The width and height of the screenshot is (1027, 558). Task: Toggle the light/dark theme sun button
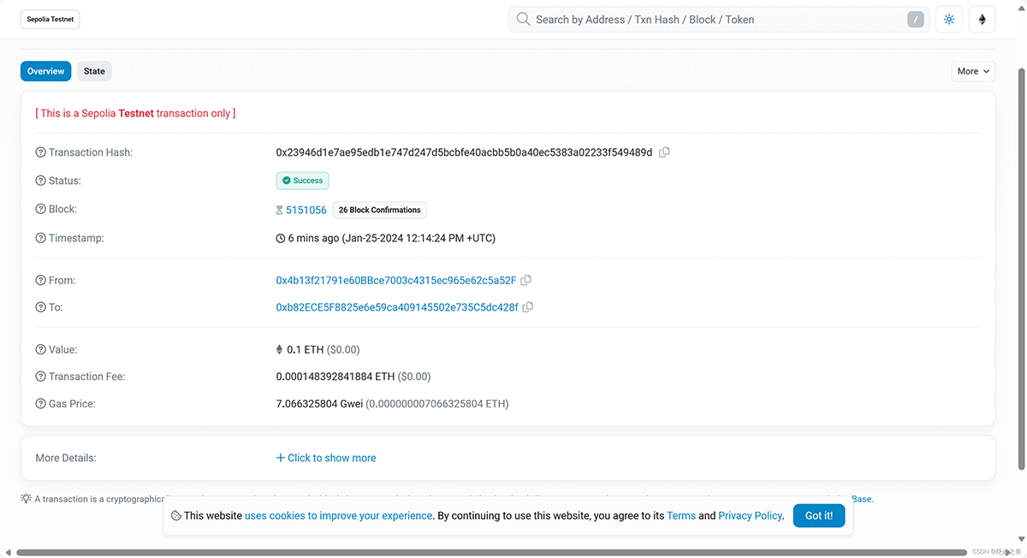pos(948,20)
